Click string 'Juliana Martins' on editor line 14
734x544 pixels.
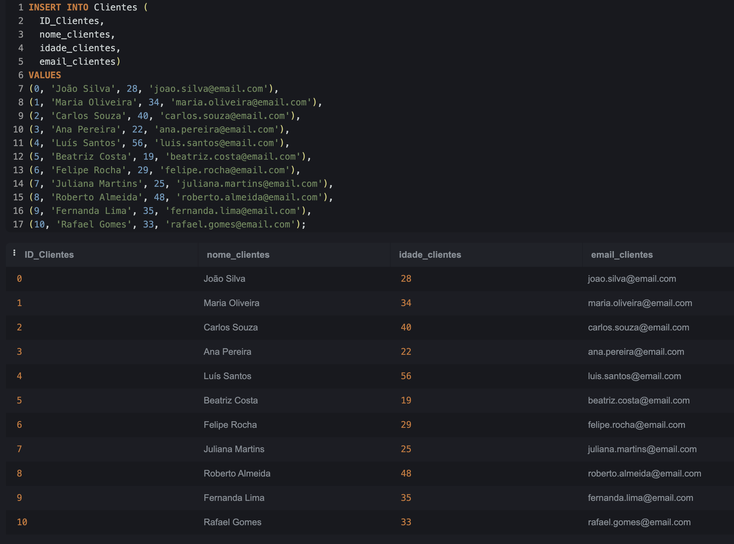pos(97,184)
